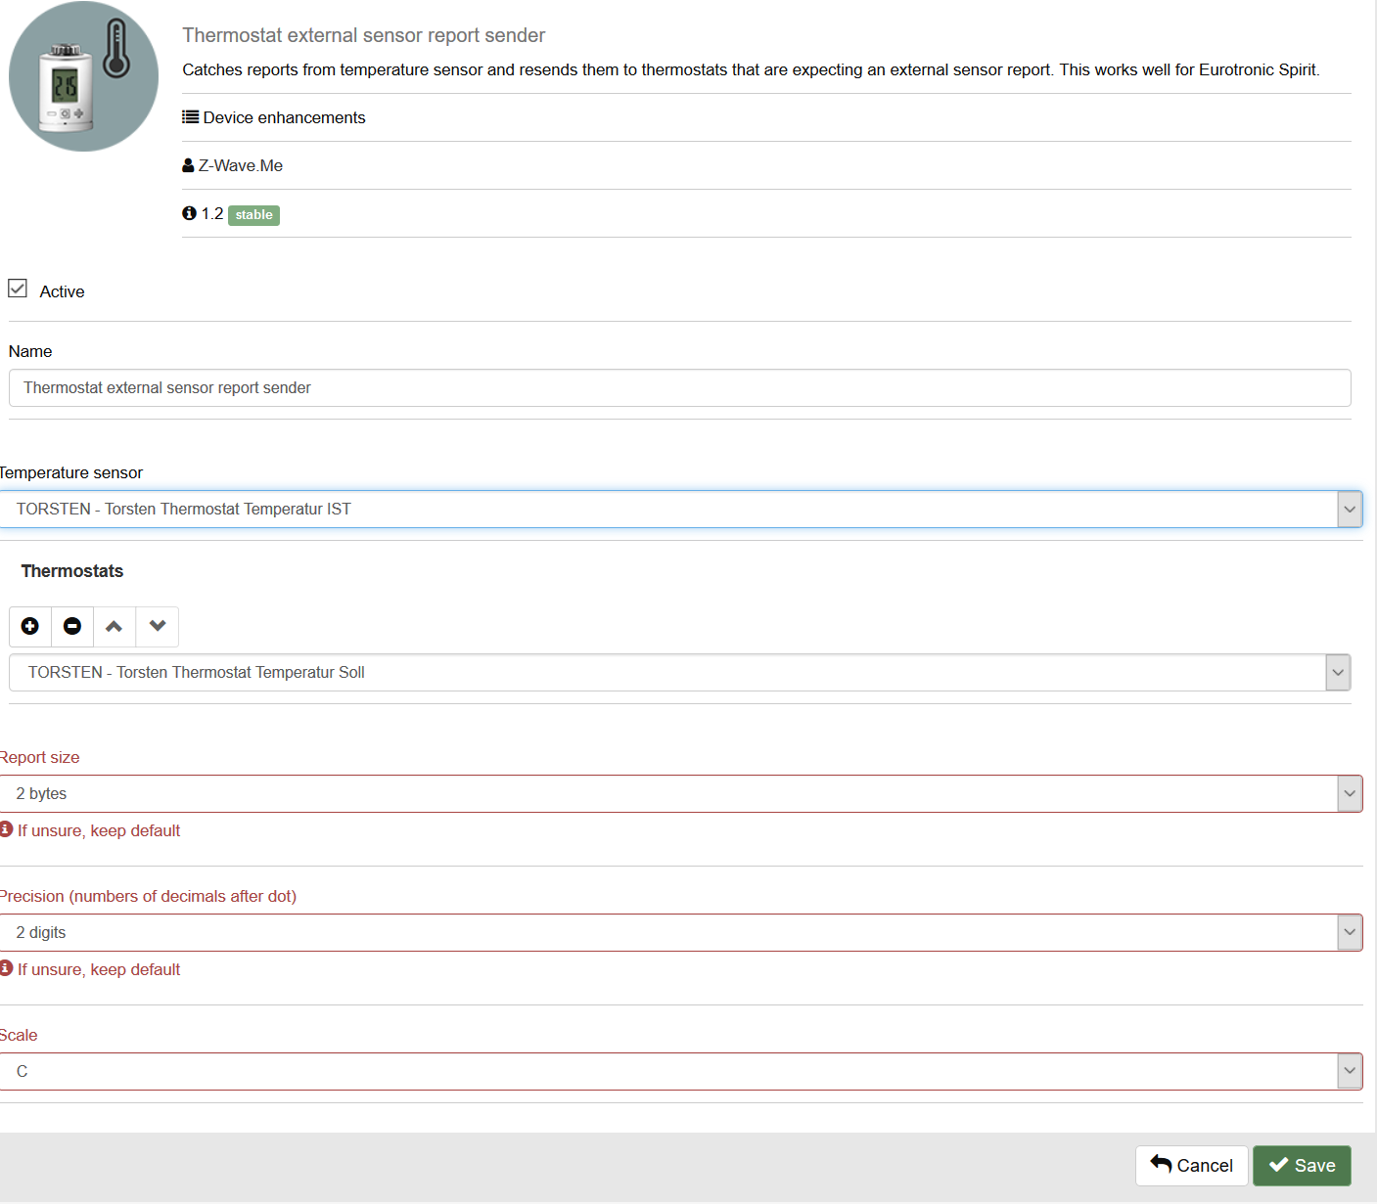Open the Thermostat Temperatur Soll dropdown
This screenshot has width=1377, height=1204.
point(679,672)
